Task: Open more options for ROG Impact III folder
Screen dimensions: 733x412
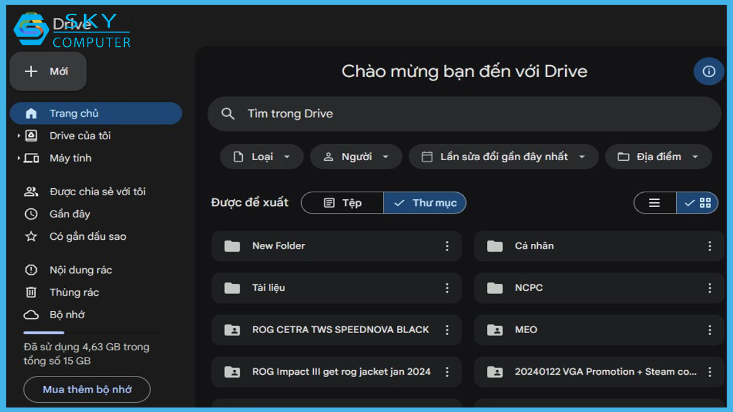Action: pyautogui.click(x=447, y=372)
